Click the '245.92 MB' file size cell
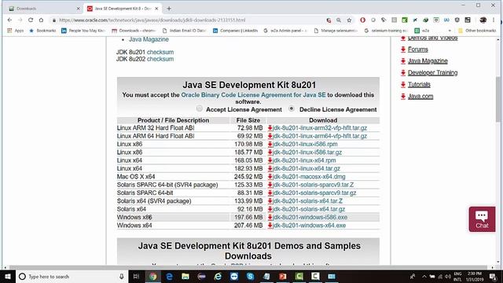The height and width of the screenshot is (283, 503). click(x=248, y=176)
